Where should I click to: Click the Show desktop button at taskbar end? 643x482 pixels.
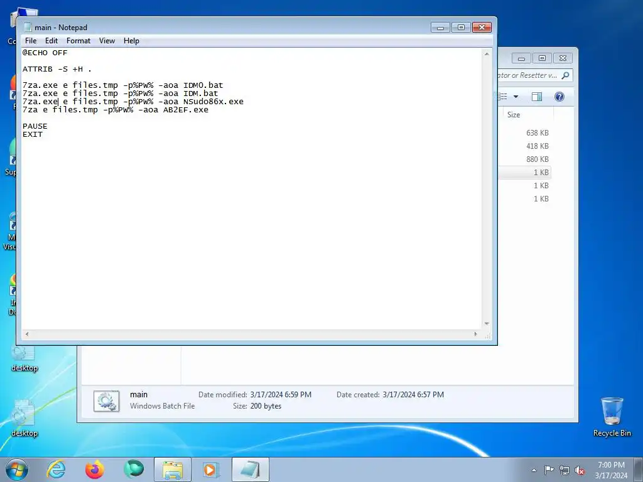coord(639,469)
